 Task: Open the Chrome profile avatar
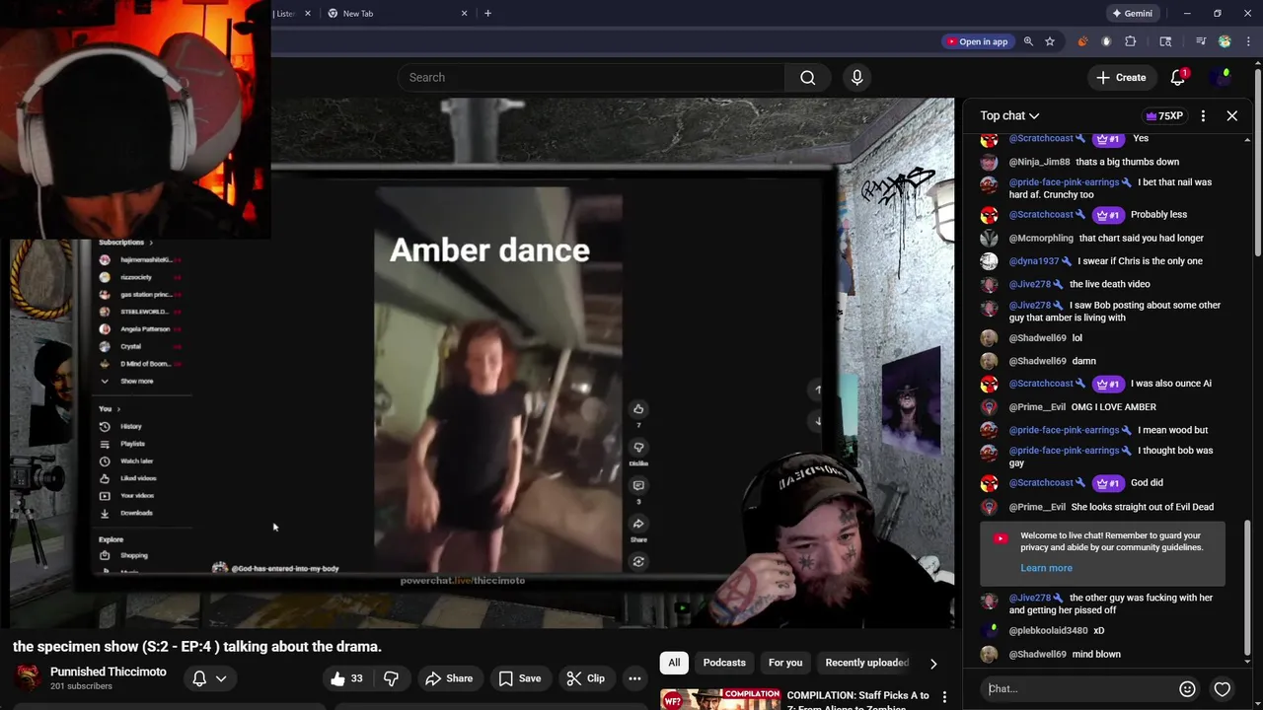[1225, 41]
